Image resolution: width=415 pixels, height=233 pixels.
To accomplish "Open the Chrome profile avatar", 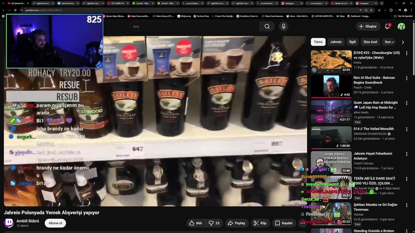I will coord(406,10).
